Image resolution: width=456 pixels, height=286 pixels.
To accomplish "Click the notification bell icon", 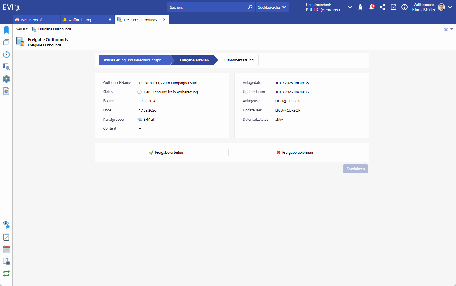I will [x=371, y=7].
